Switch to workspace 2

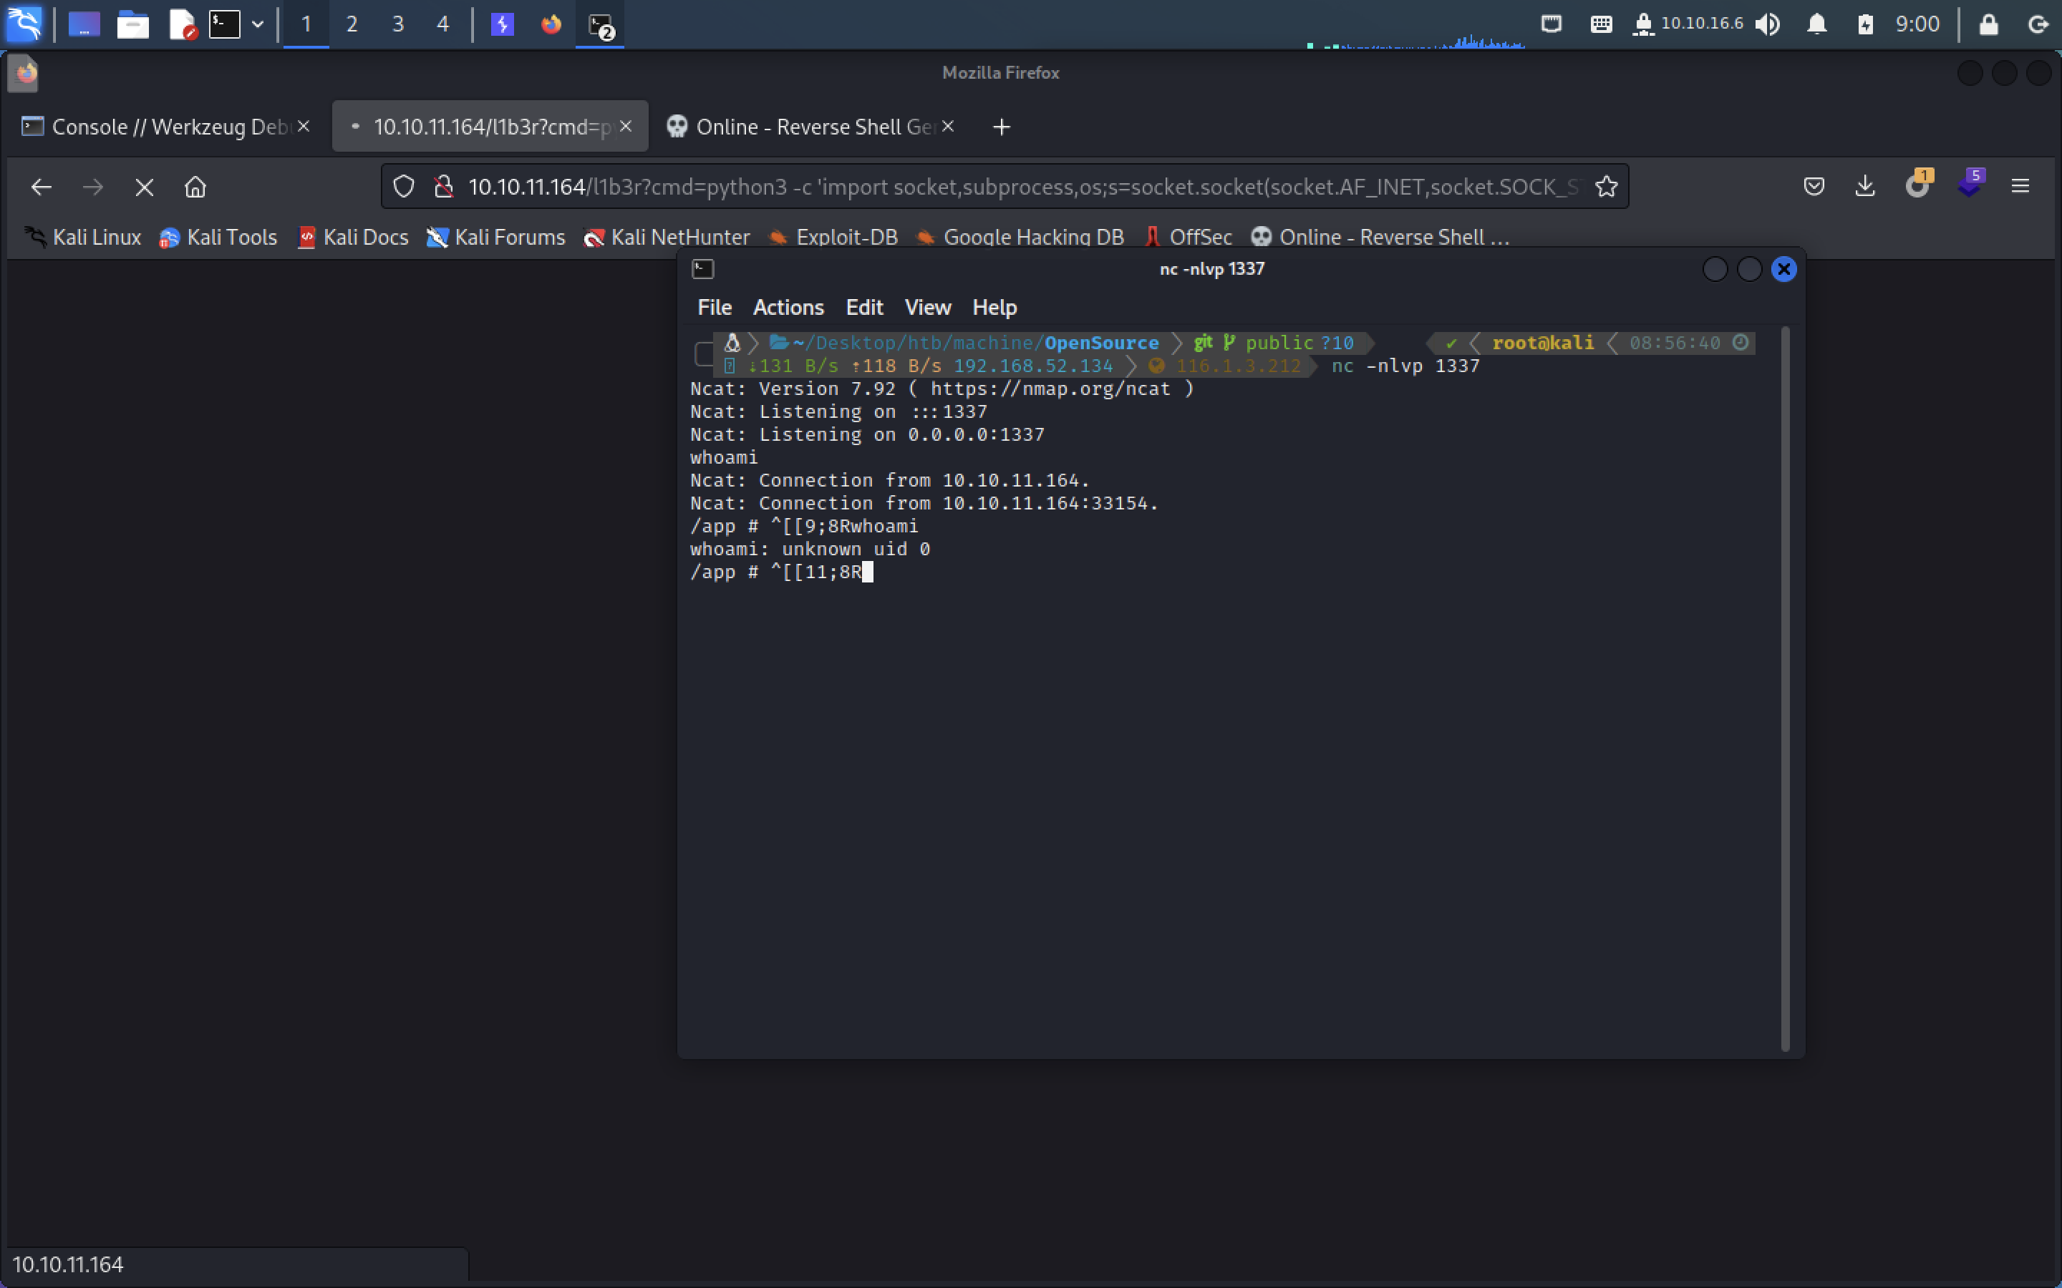pos(351,24)
